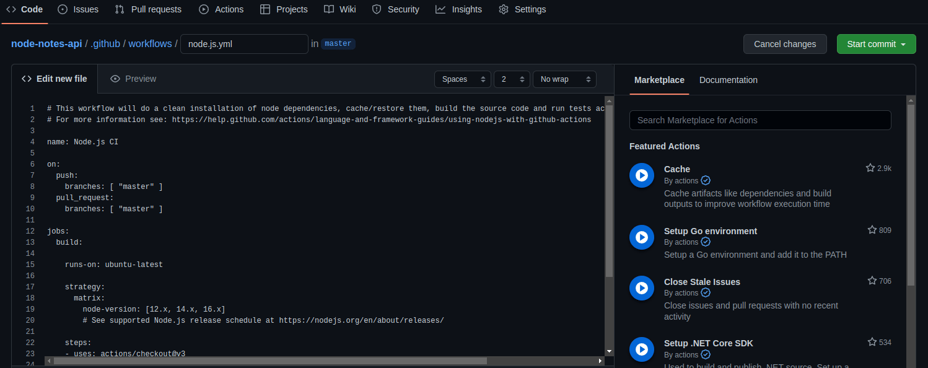Click the editor horizontal scrollbar thumb
Viewport: 928px width, 368px height.
coord(270,361)
